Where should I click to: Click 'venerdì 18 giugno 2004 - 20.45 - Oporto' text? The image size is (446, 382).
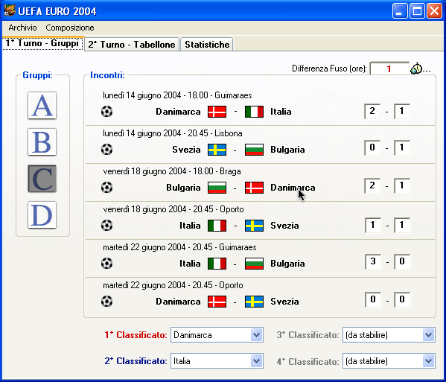tap(173, 209)
